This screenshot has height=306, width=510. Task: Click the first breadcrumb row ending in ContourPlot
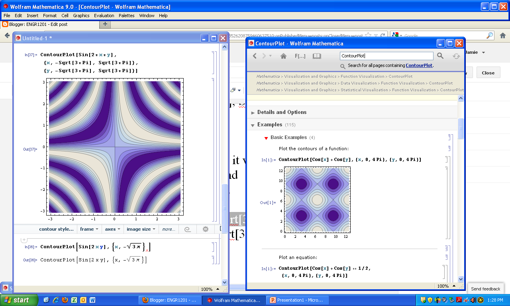point(335,76)
